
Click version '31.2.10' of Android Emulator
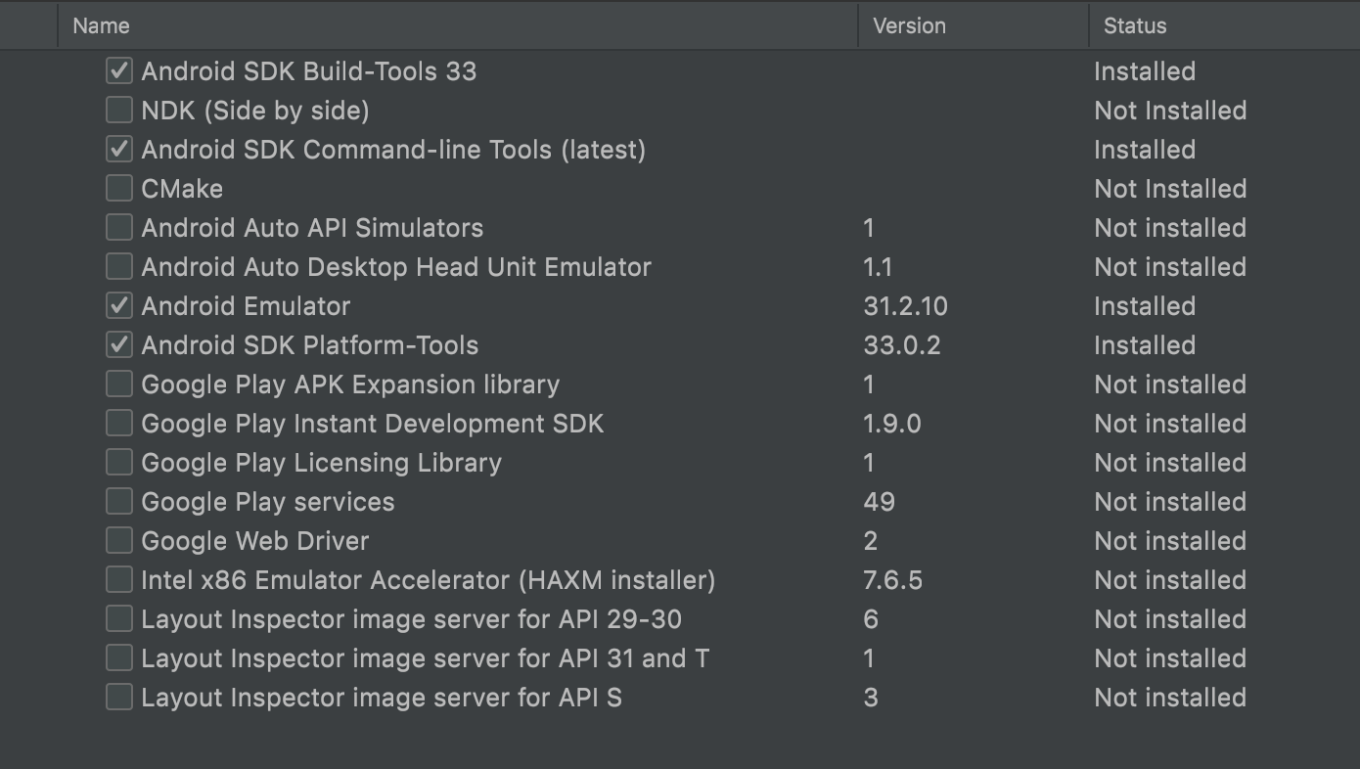pyautogui.click(x=906, y=306)
